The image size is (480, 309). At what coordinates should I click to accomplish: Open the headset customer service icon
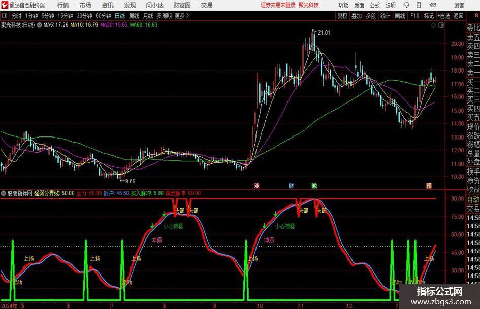point(406,5)
